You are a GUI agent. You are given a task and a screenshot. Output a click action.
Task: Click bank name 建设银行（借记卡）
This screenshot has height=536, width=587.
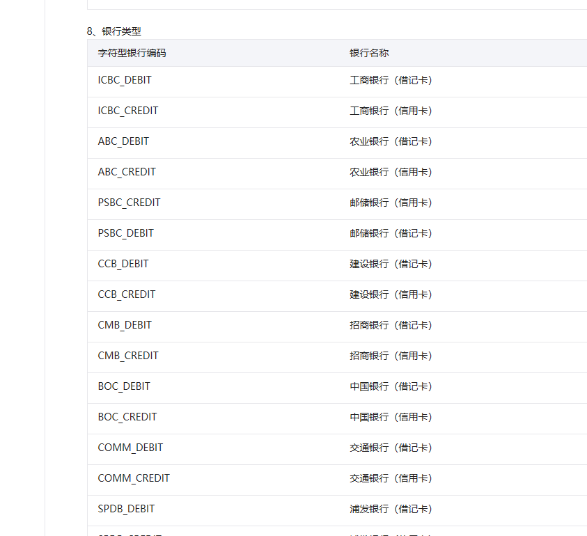[x=391, y=265]
